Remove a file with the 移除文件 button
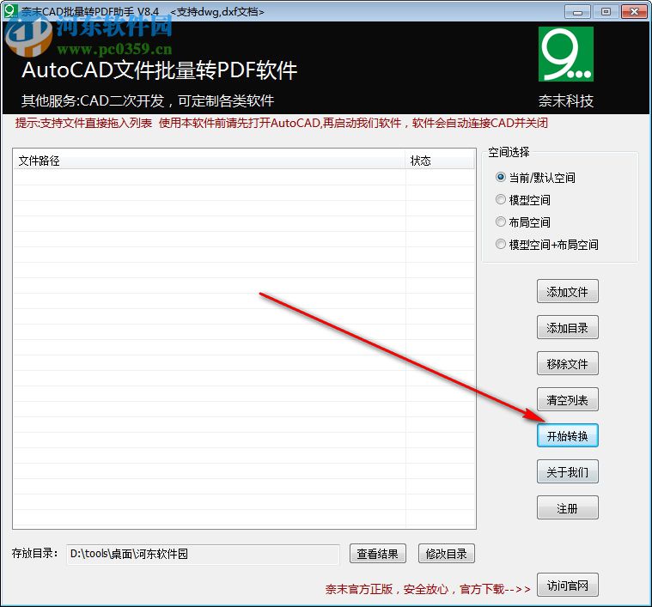Screen dimensions: 652x607 tap(567, 363)
